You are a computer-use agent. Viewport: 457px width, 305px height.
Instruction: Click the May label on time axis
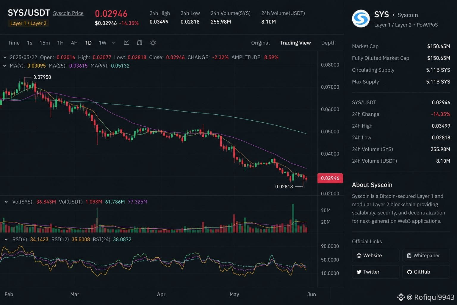point(234,294)
